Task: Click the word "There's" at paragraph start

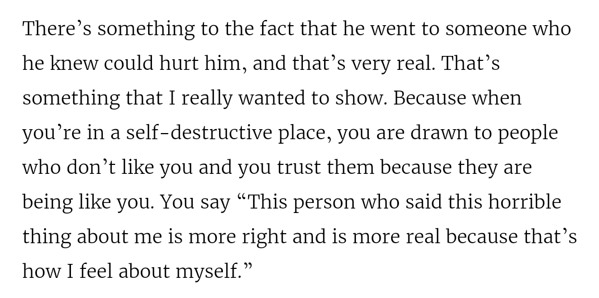Action: (56, 29)
